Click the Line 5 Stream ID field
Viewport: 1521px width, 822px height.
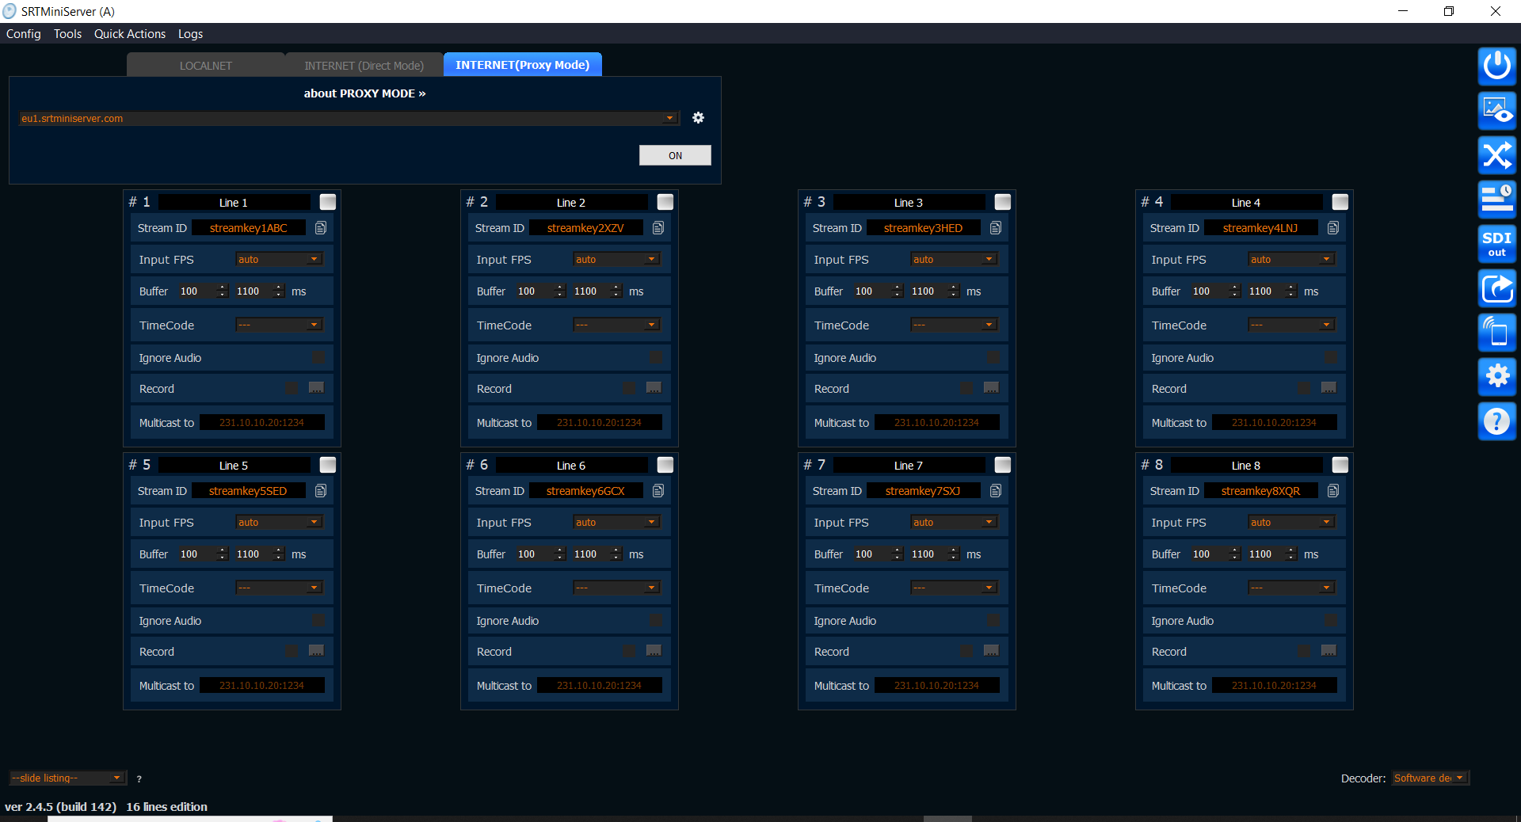coord(249,491)
